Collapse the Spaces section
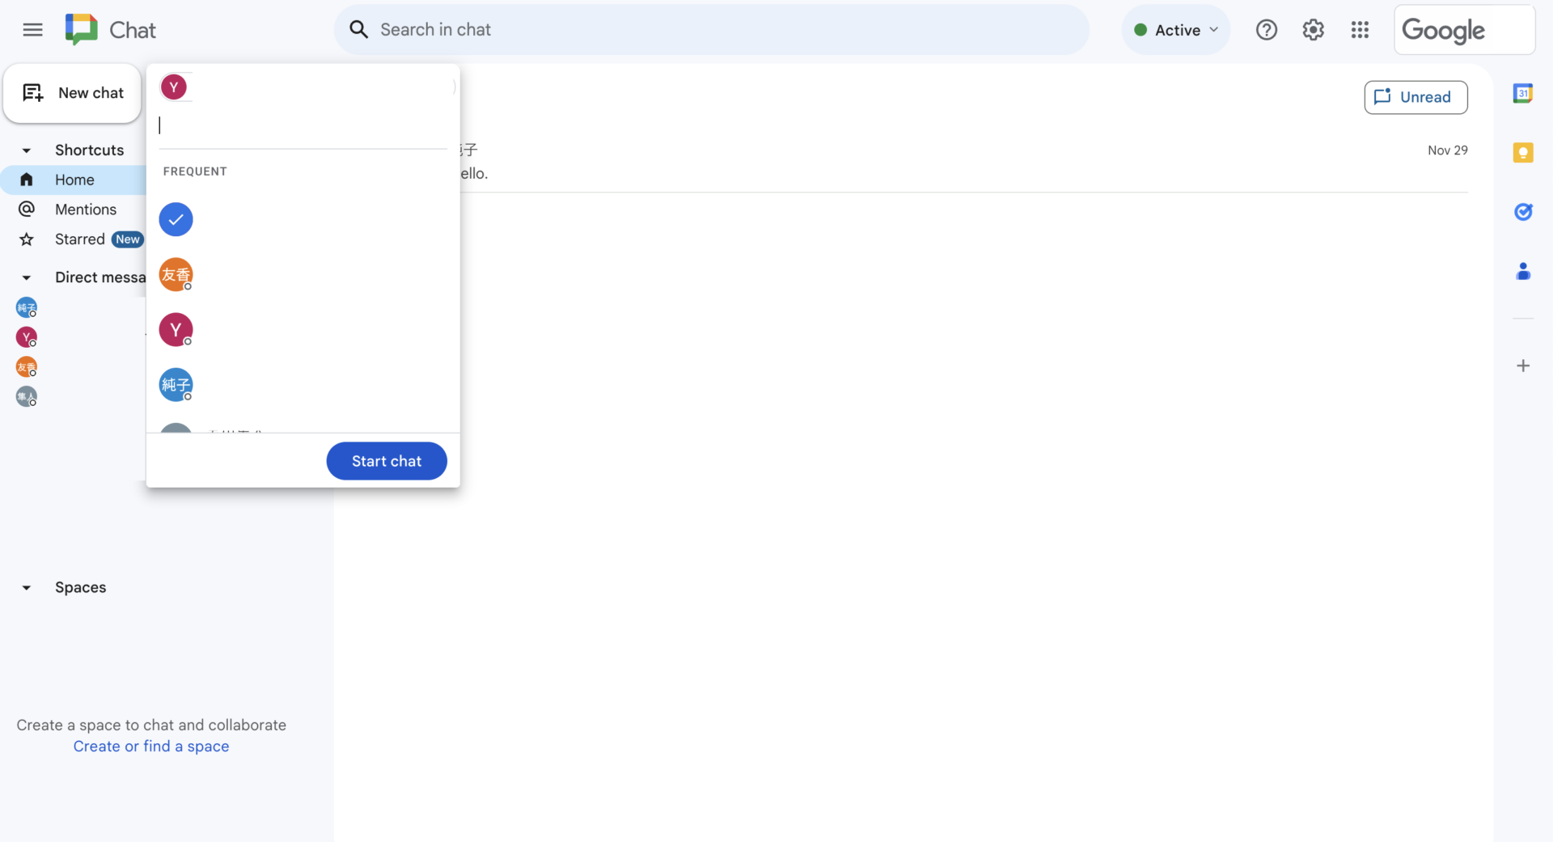Image resolution: width=1553 pixels, height=842 pixels. pyautogui.click(x=27, y=587)
